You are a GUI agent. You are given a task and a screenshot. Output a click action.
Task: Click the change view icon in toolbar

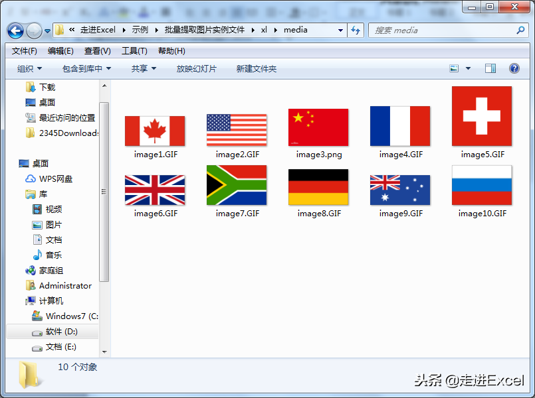(x=454, y=69)
